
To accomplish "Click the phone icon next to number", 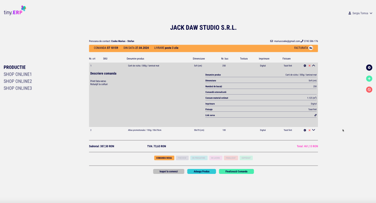I will tap(302, 41).
